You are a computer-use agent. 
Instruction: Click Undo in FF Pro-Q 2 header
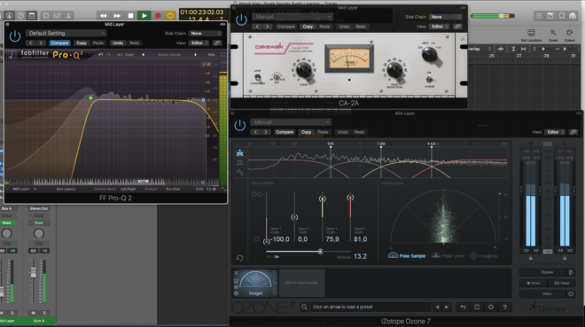118,43
